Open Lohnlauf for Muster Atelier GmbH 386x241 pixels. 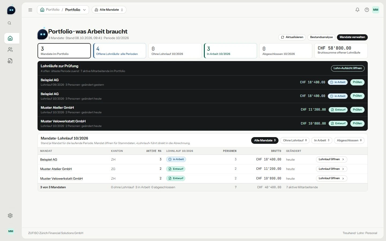point(332,169)
